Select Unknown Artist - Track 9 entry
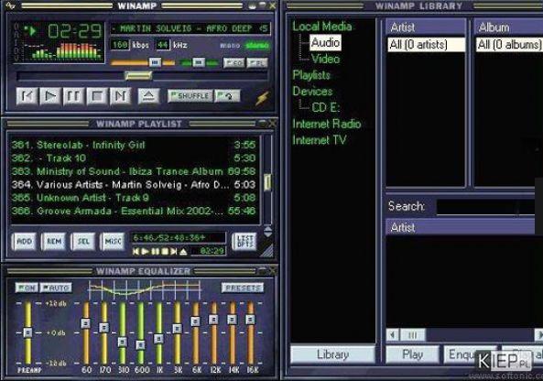 tap(134, 198)
